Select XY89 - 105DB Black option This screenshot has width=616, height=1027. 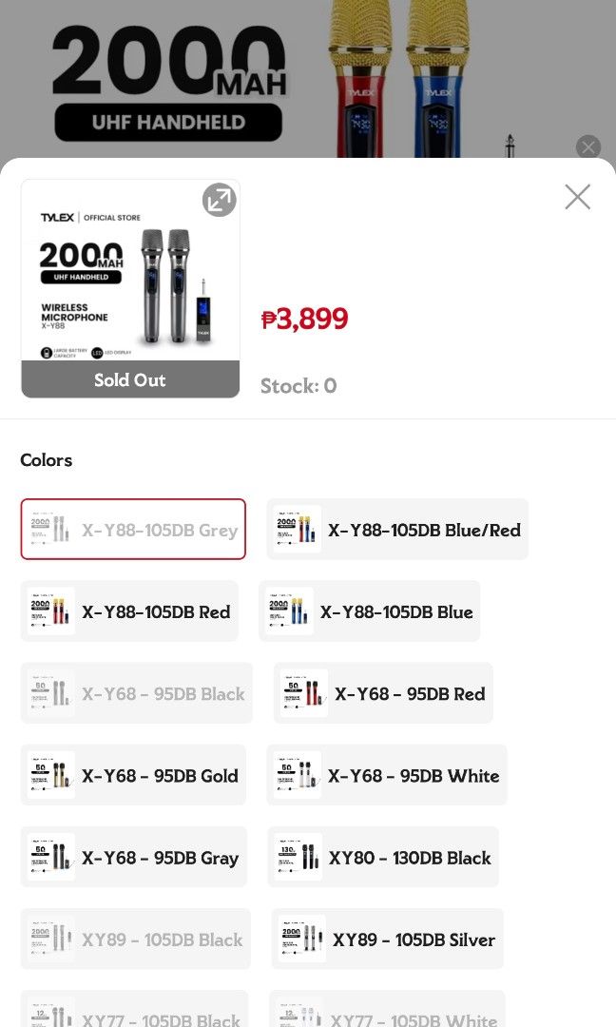[136, 939]
